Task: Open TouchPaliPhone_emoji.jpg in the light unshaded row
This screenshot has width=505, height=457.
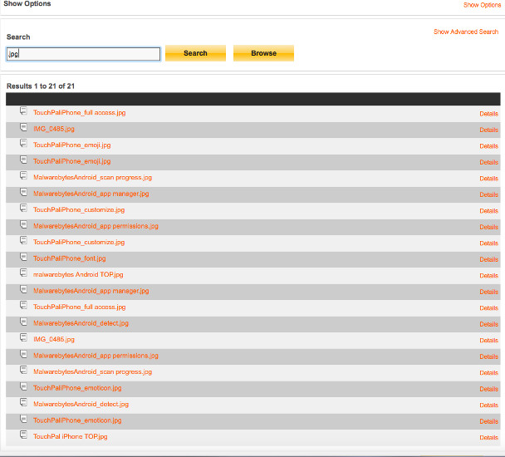Action: coord(71,145)
